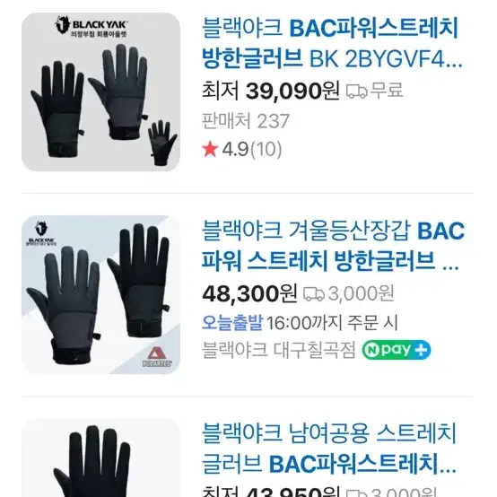
Task: Click the 오늘출발 same-day shipping label
Action: click(x=232, y=323)
